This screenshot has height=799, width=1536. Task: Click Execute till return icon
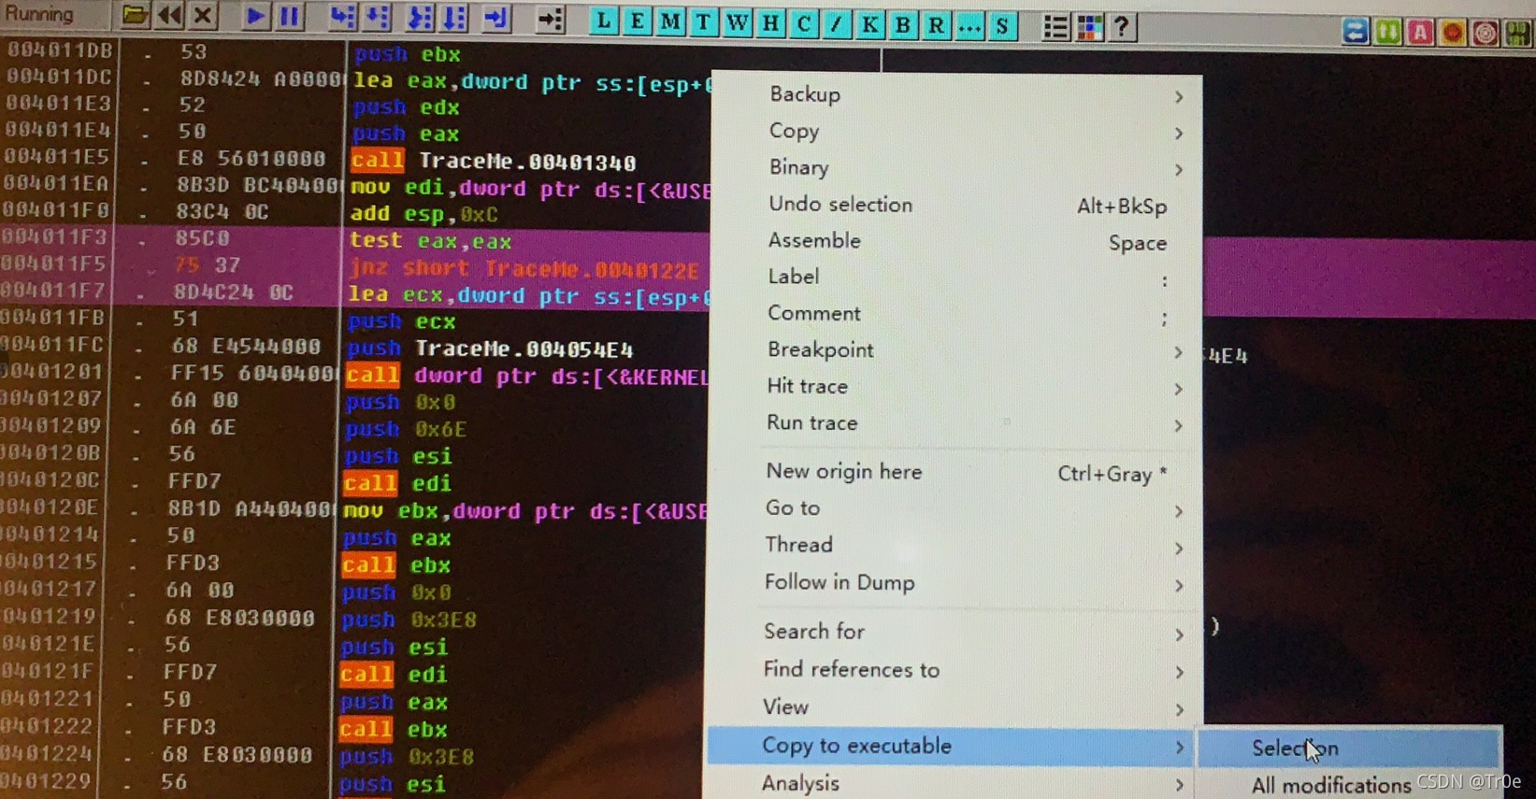pyautogui.click(x=495, y=18)
